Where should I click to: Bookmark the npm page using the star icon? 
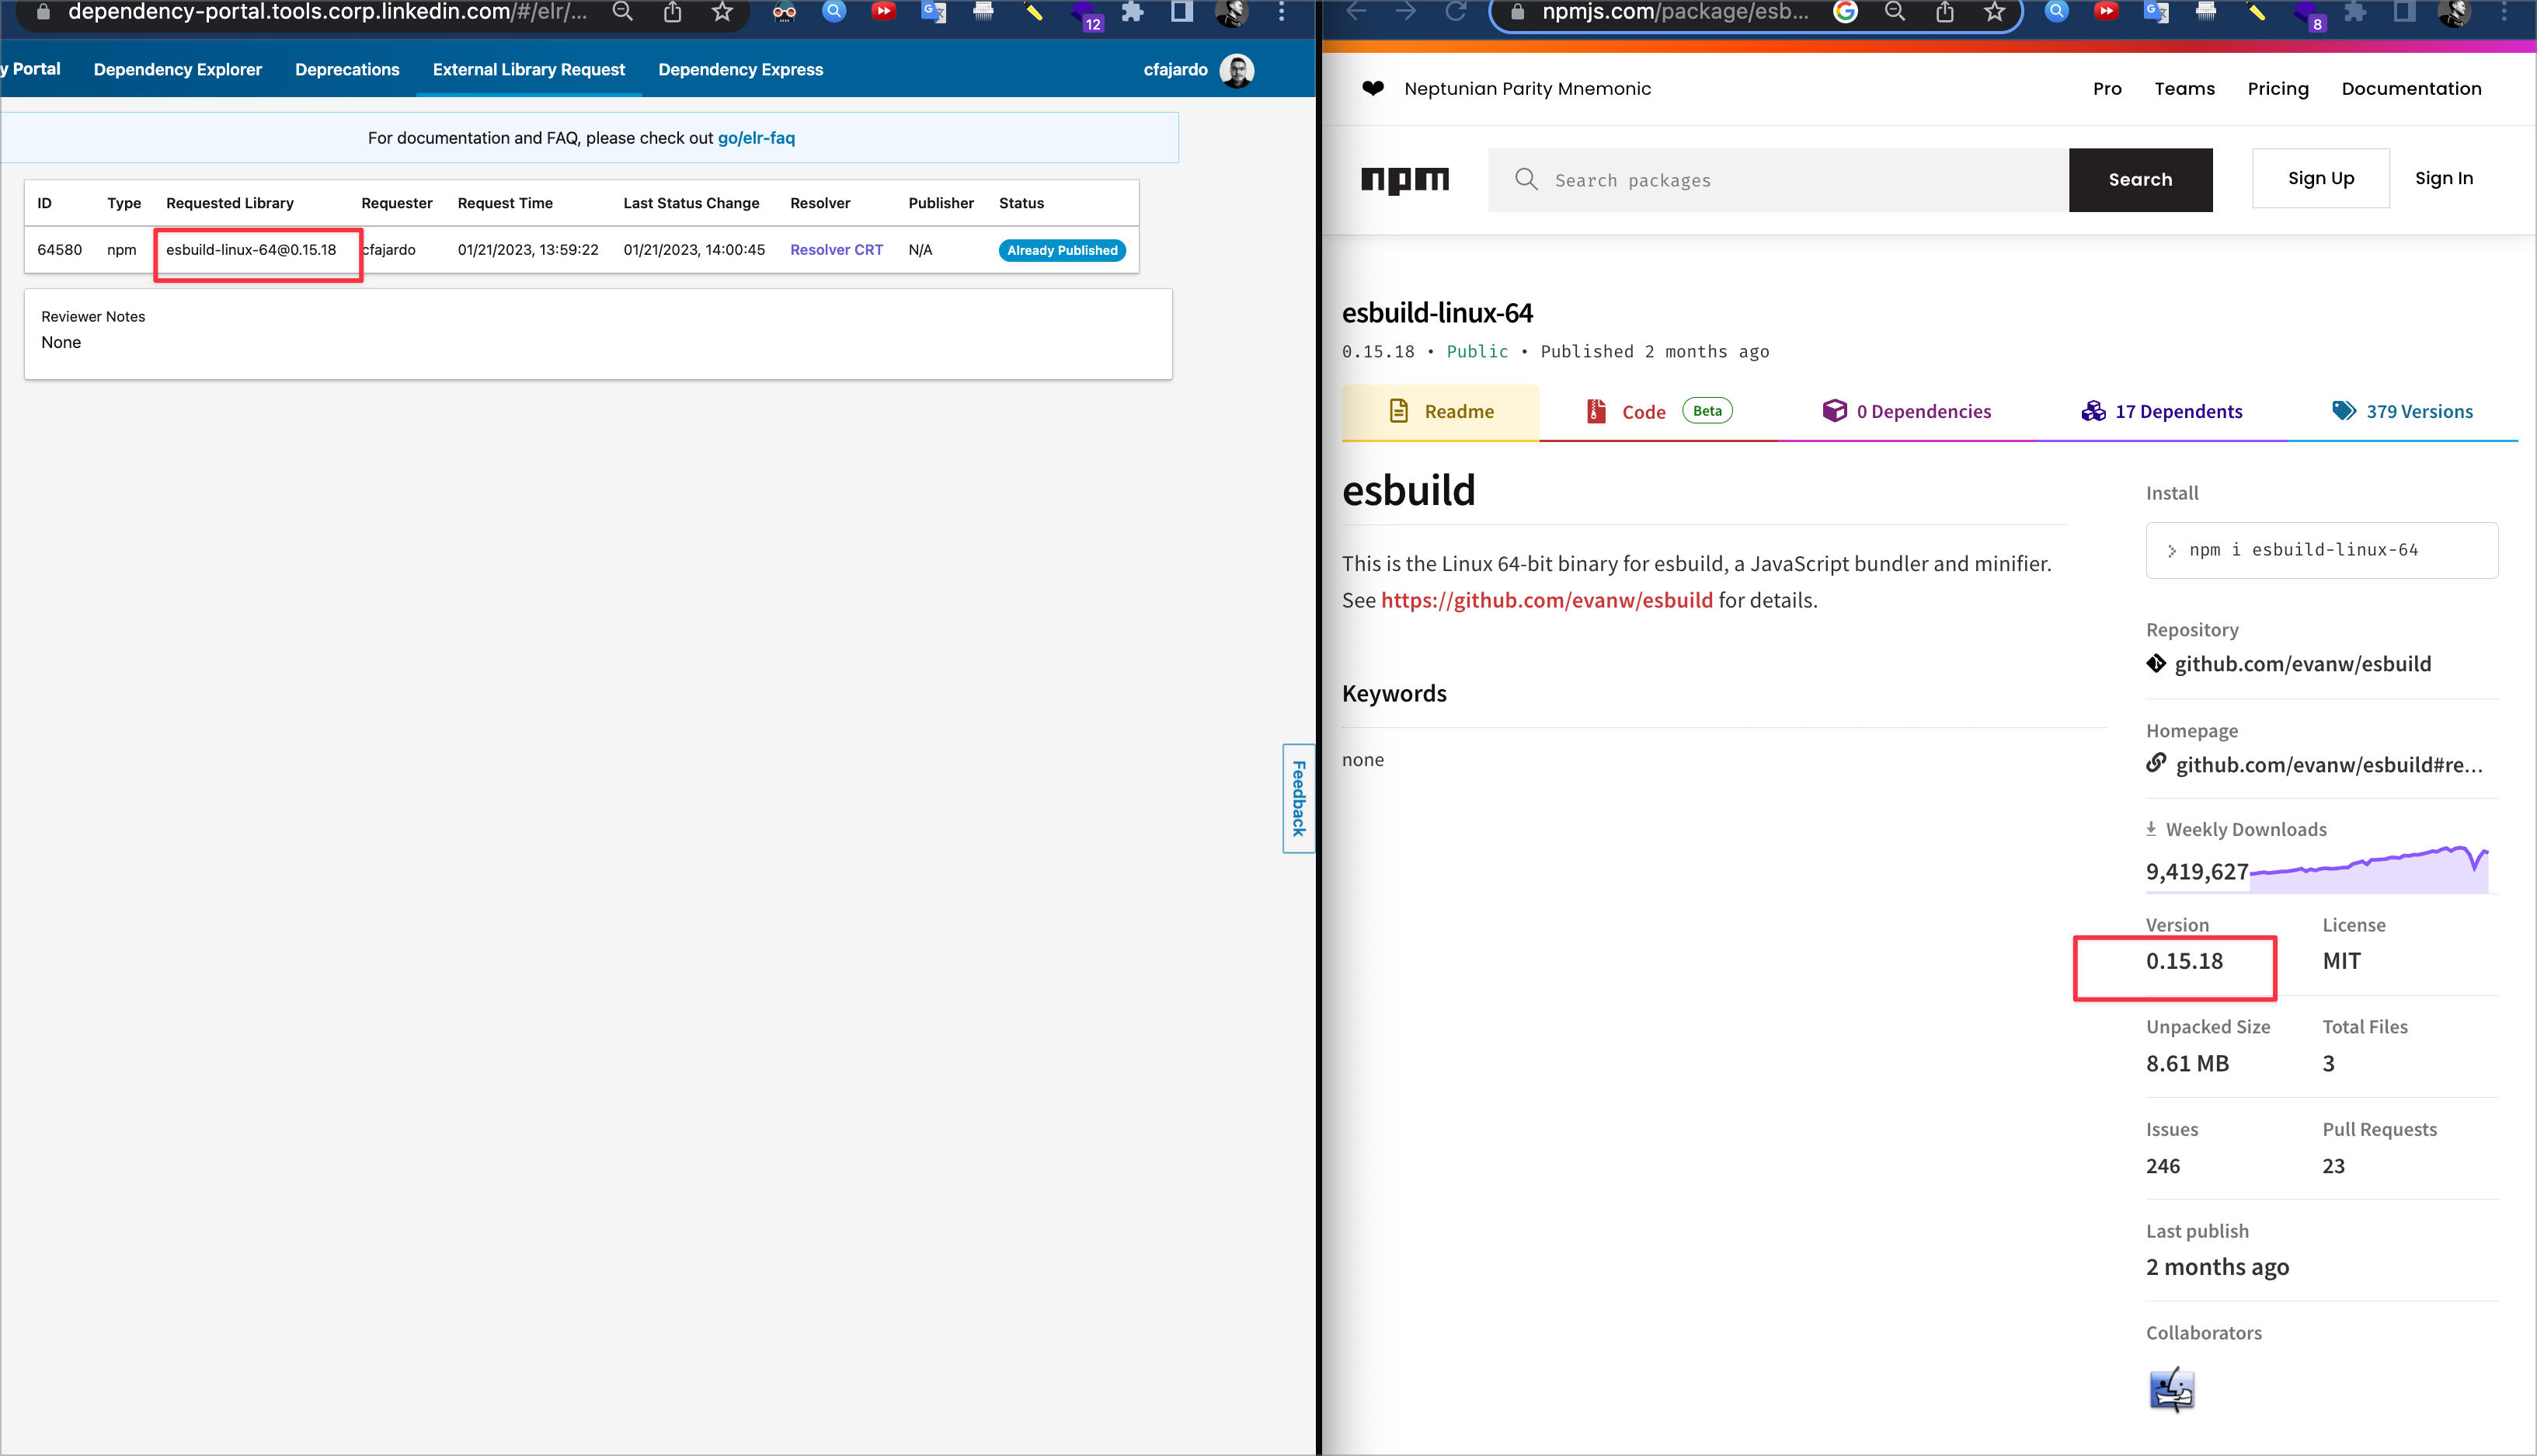pyautogui.click(x=1993, y=12)
